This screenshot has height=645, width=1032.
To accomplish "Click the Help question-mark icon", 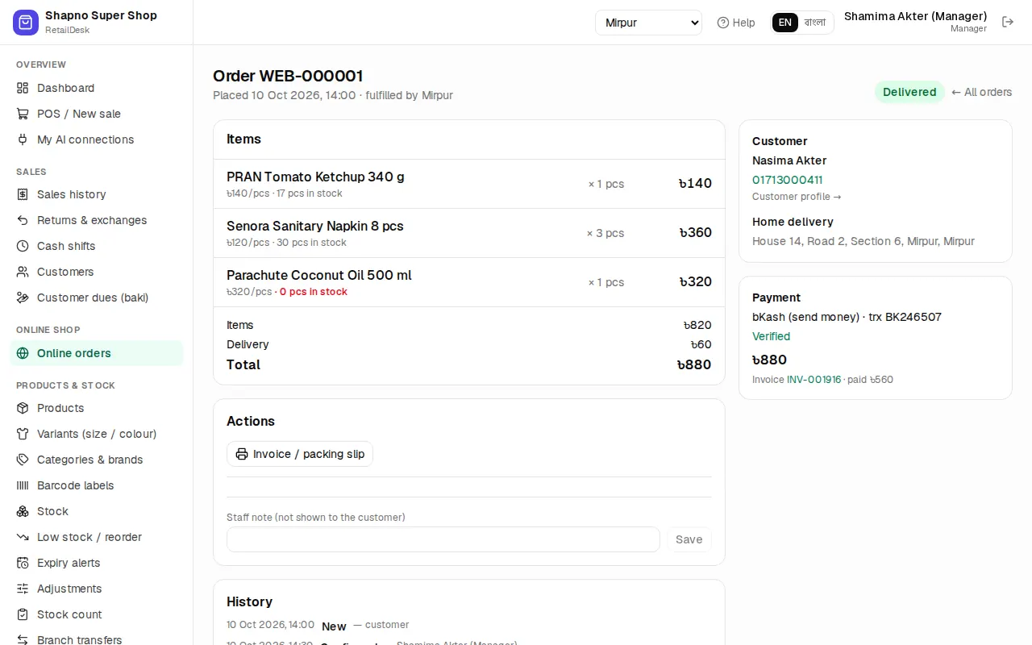I will point(723,23).
